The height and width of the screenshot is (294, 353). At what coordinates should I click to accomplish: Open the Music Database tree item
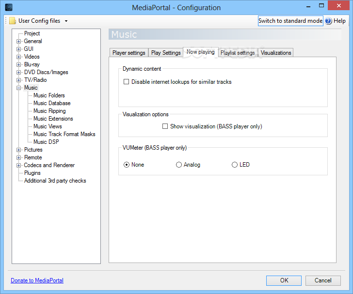pos(52,103)
